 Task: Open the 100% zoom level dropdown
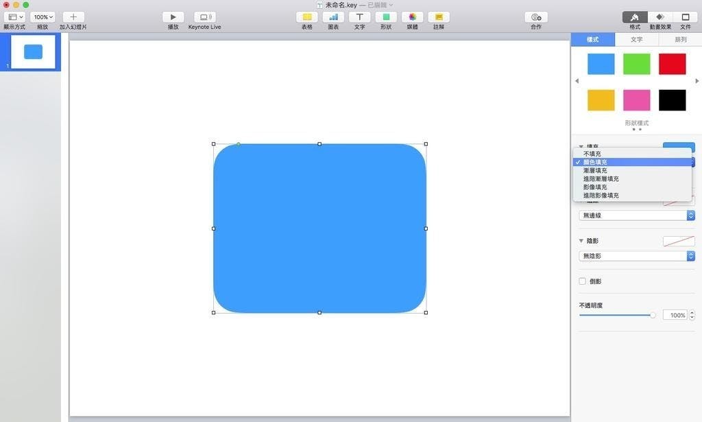pos(43,17)
